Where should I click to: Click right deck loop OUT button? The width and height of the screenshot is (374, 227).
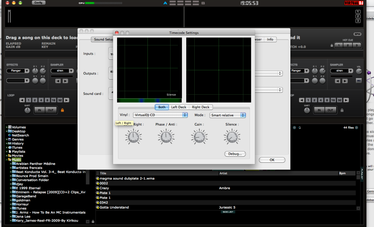(330, 110)
